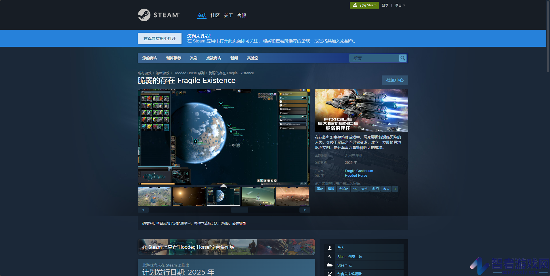Image resolution: width=550 pixels, height=276 pixels.
Task: Click the 模拟 tag
Action: pyautogui.click(x=331, y=189)
